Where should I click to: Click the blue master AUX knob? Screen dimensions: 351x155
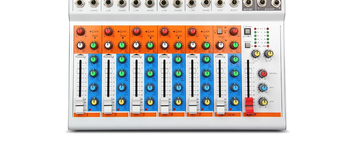pyautogui.click(x=263, y=88)
